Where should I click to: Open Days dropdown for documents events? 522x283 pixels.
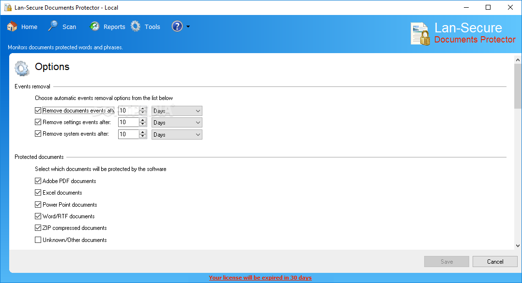pyautogui.click(x=177, y=111)
